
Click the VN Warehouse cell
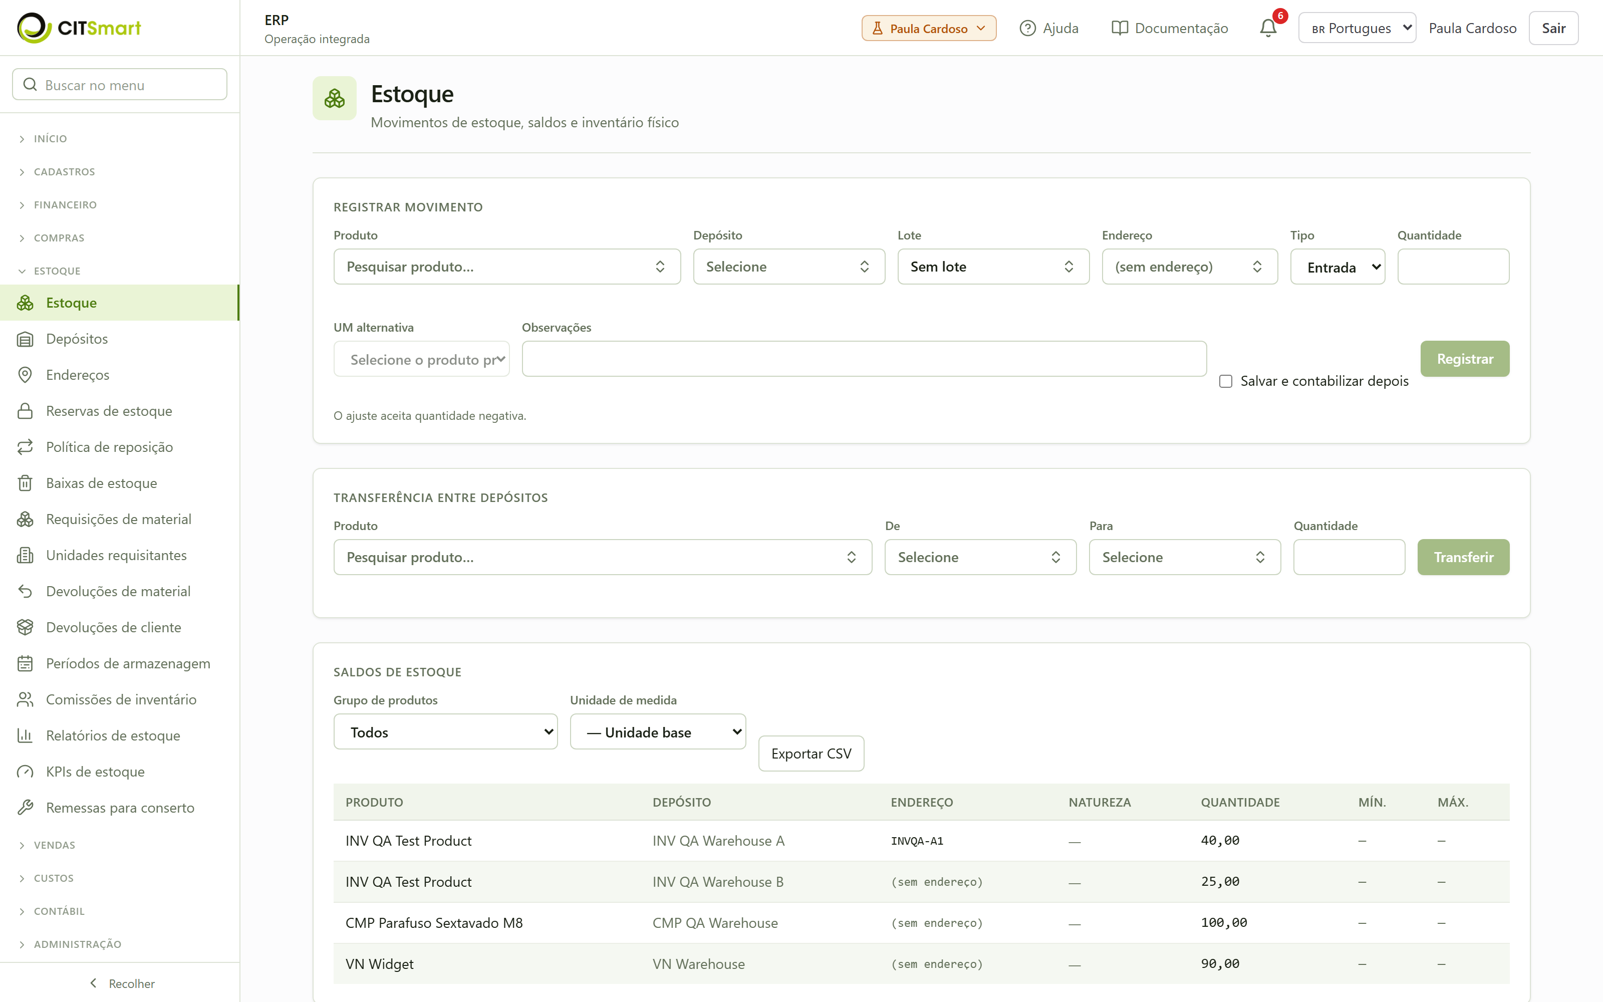click(x=698, y=964)
